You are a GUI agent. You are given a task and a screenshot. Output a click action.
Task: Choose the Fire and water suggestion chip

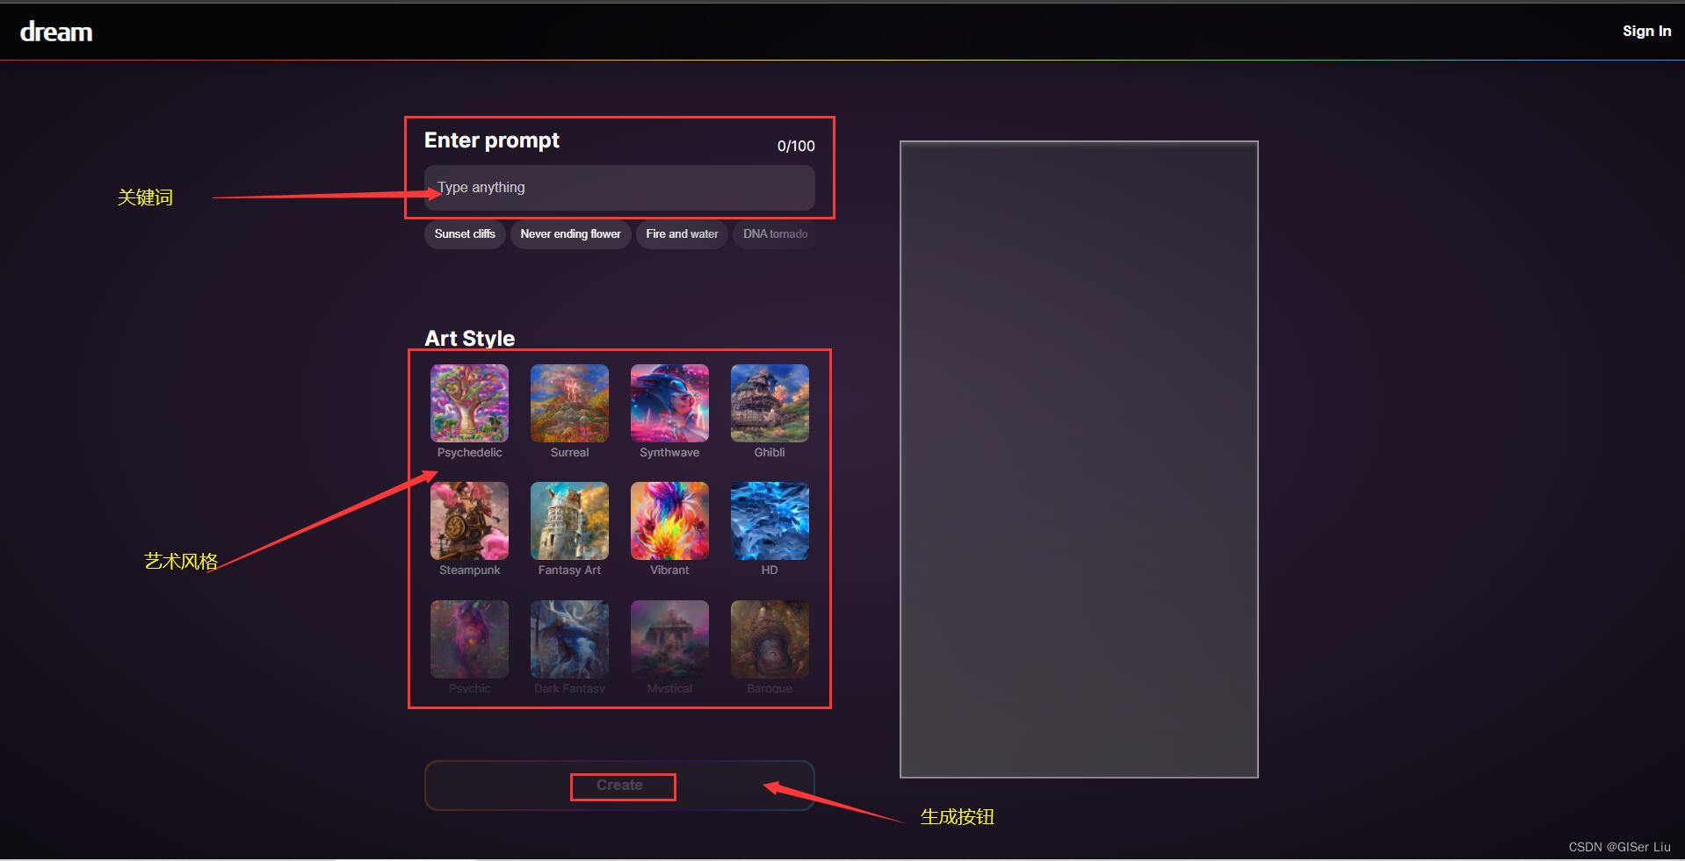coord(682,234)
